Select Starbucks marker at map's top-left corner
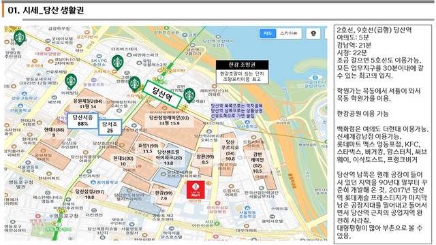The width and height of the screenshot is (436, 245). [20, 37]
